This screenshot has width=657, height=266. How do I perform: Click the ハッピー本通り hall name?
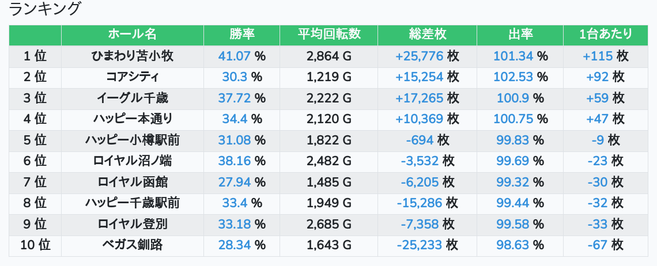[x=133, y=119]
